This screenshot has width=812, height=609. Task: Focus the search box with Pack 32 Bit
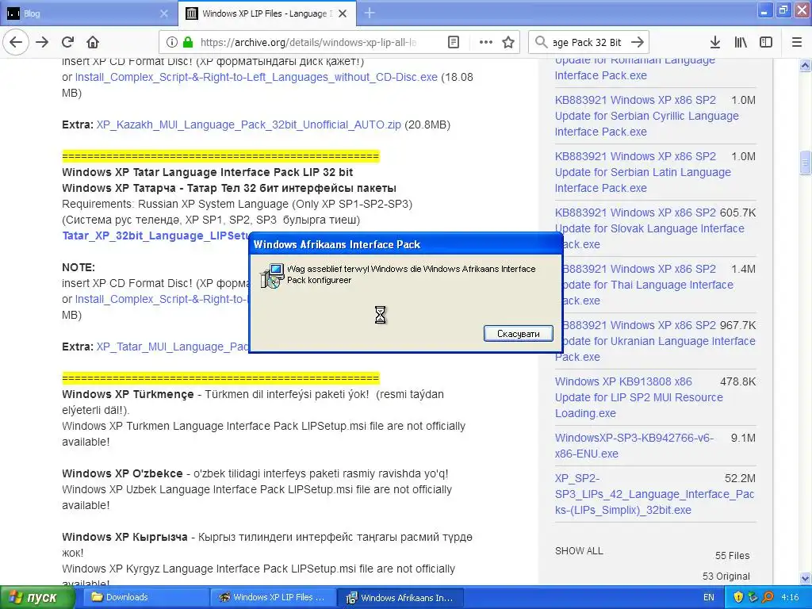(586, 43)
